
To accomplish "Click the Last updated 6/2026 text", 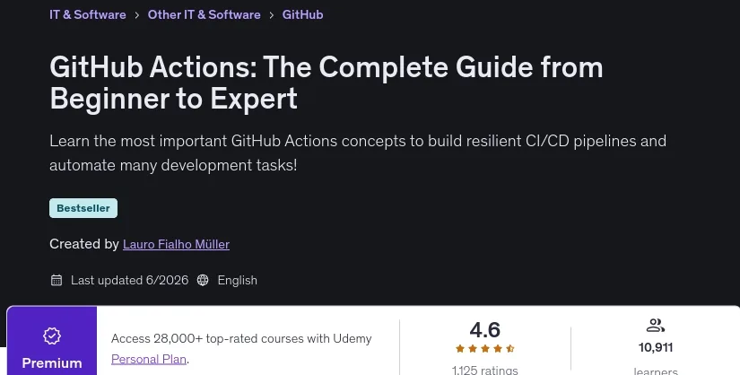I will [x=129, y=280].
